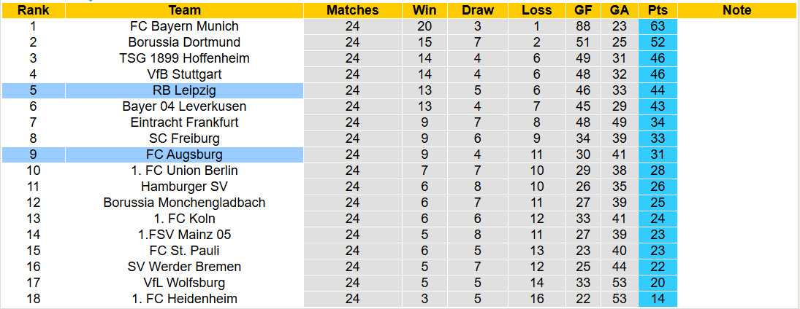This screenshot has width=800, height=309.
Task: Open the FC Bayern Munich team link
Action: point(184,26)
